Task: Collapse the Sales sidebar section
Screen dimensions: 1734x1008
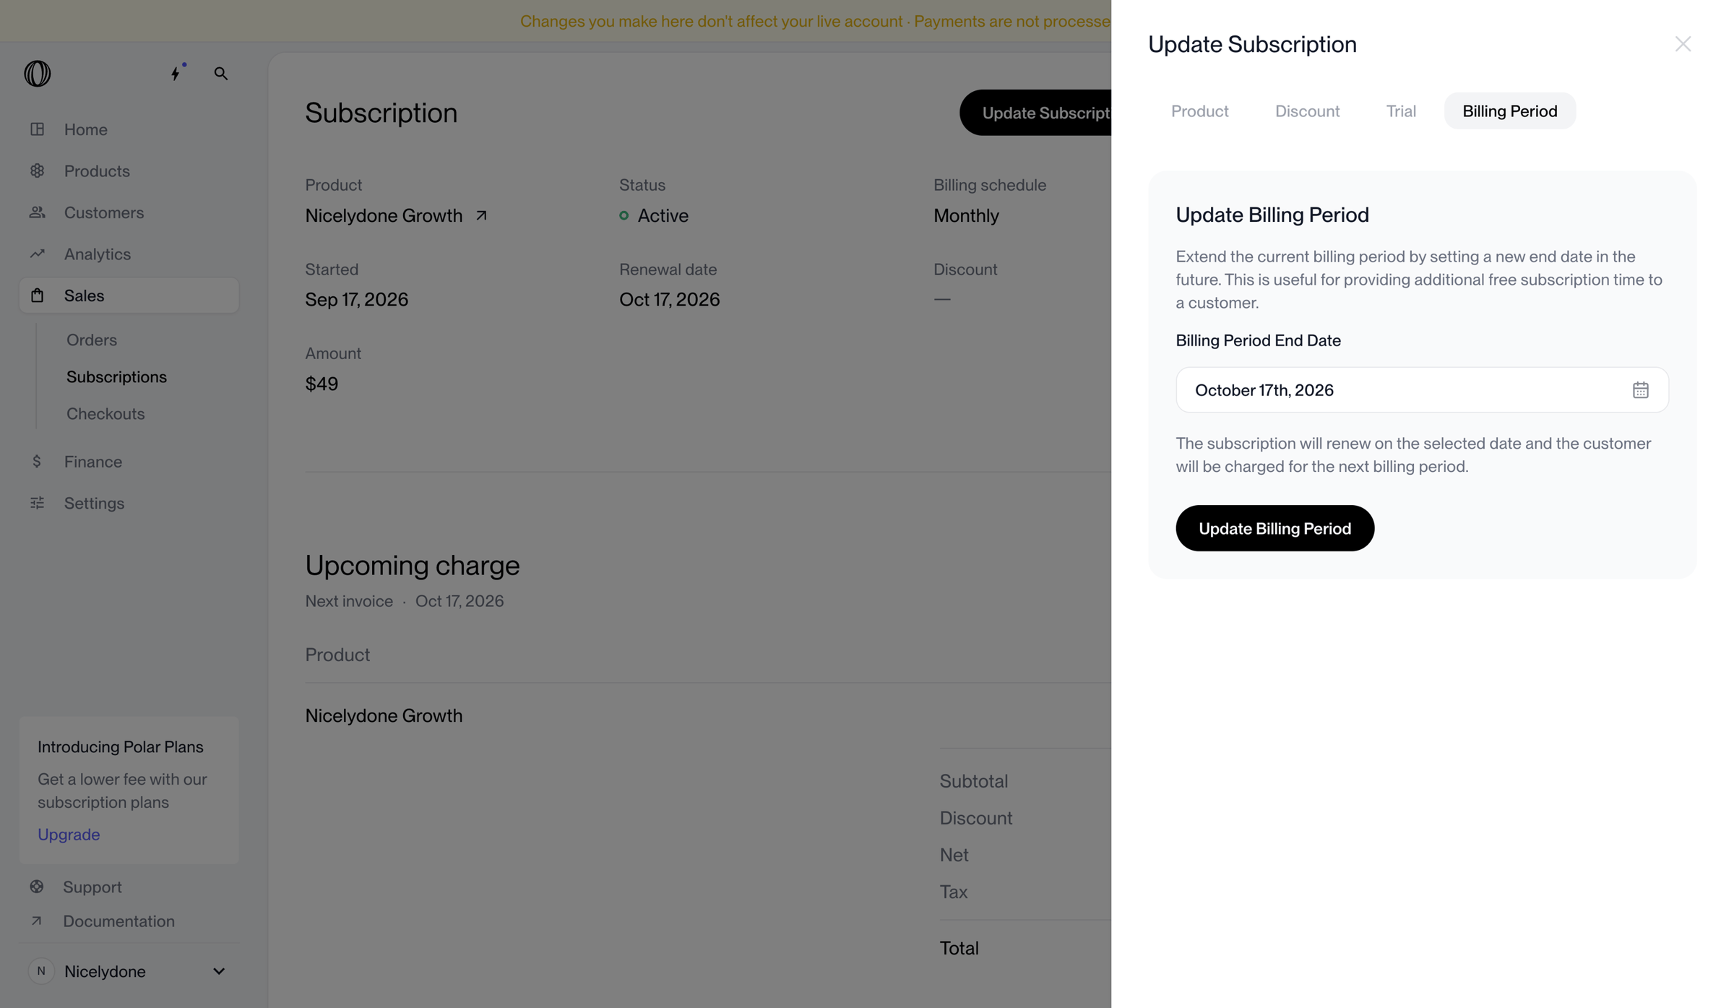Action: [129, 296]
